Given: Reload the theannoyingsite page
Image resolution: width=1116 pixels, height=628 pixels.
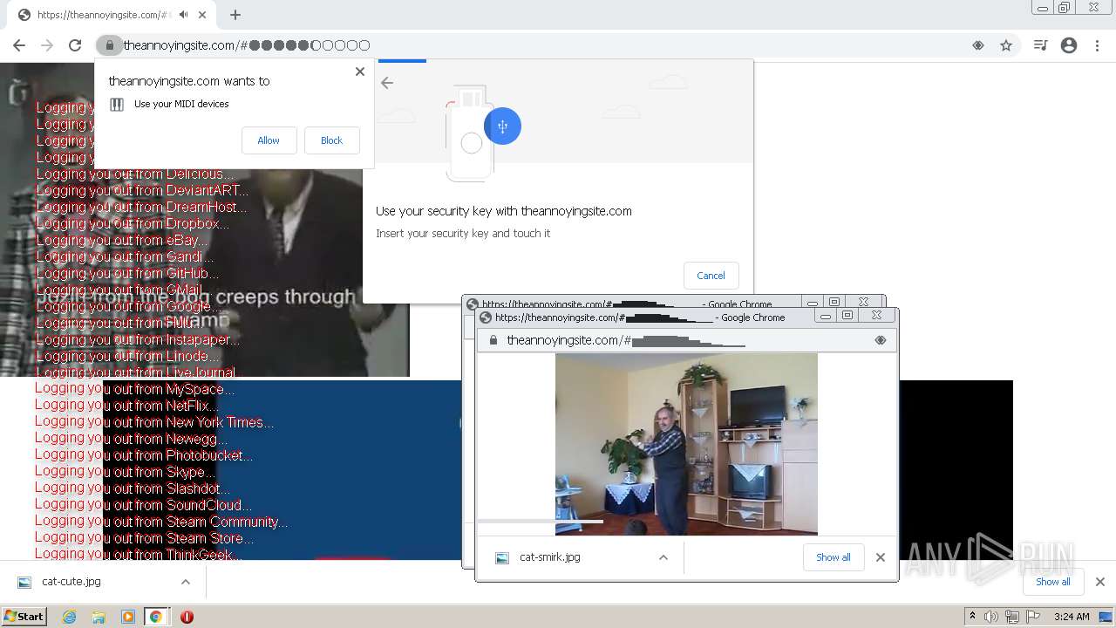Looking at the screenshot, I should tap(75, 45).
